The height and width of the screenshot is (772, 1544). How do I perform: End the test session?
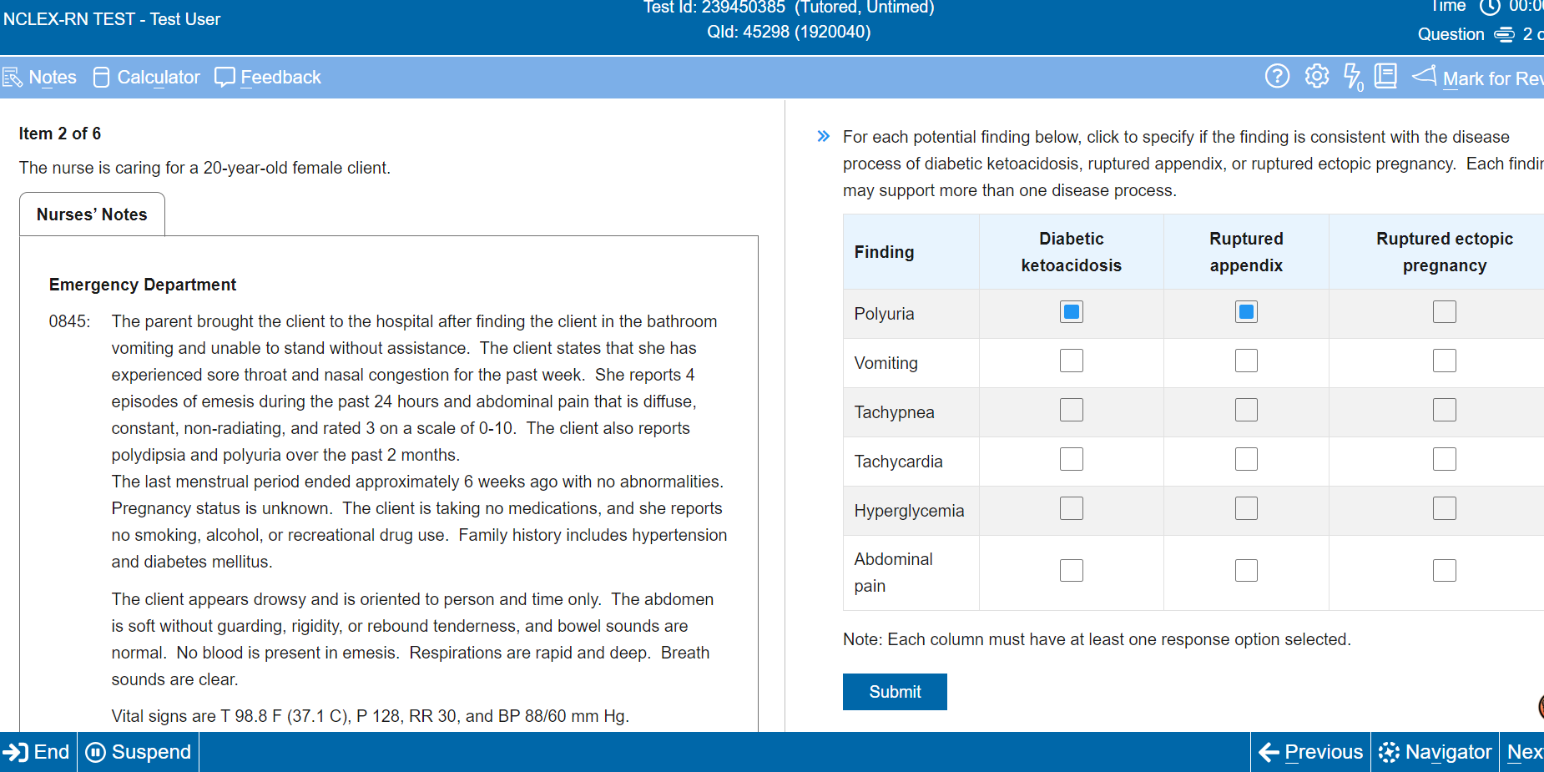click(38, 752)
